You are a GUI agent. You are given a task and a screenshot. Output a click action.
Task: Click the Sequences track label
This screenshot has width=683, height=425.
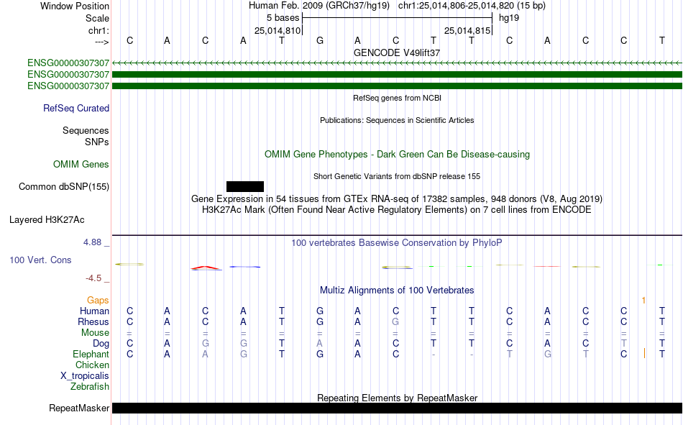(86, 130)
